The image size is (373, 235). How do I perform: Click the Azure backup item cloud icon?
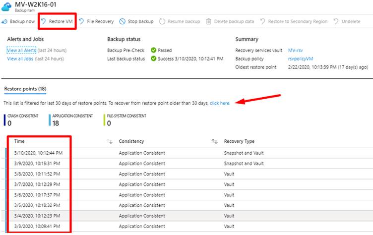pos(6,6)
